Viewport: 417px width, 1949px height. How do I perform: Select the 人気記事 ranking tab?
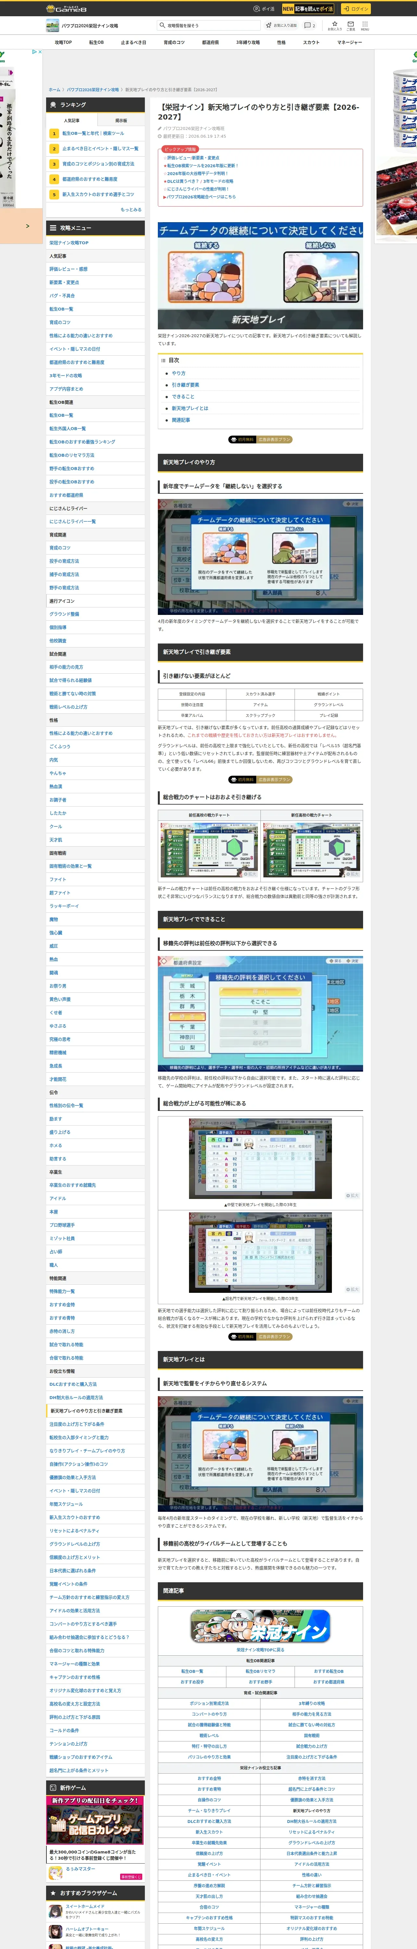point(71,120)
